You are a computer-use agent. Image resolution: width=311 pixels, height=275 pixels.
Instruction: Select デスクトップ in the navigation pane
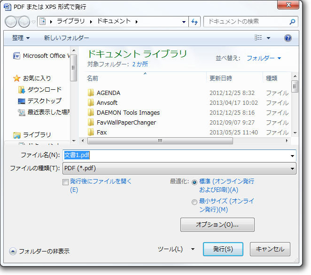[x=44, y=101]
